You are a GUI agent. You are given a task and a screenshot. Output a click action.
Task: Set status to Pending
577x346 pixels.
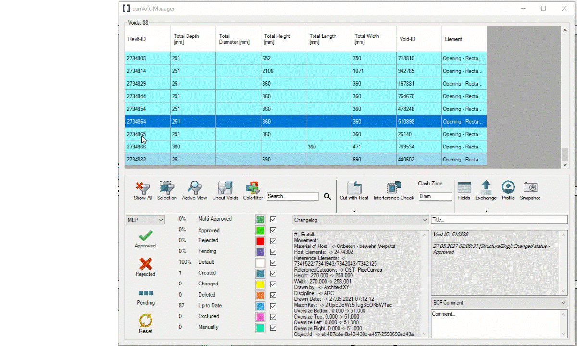point(146,293)
